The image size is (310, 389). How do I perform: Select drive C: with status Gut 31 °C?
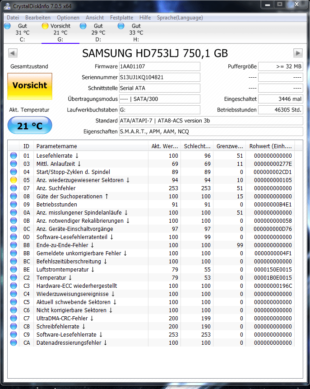22,33
